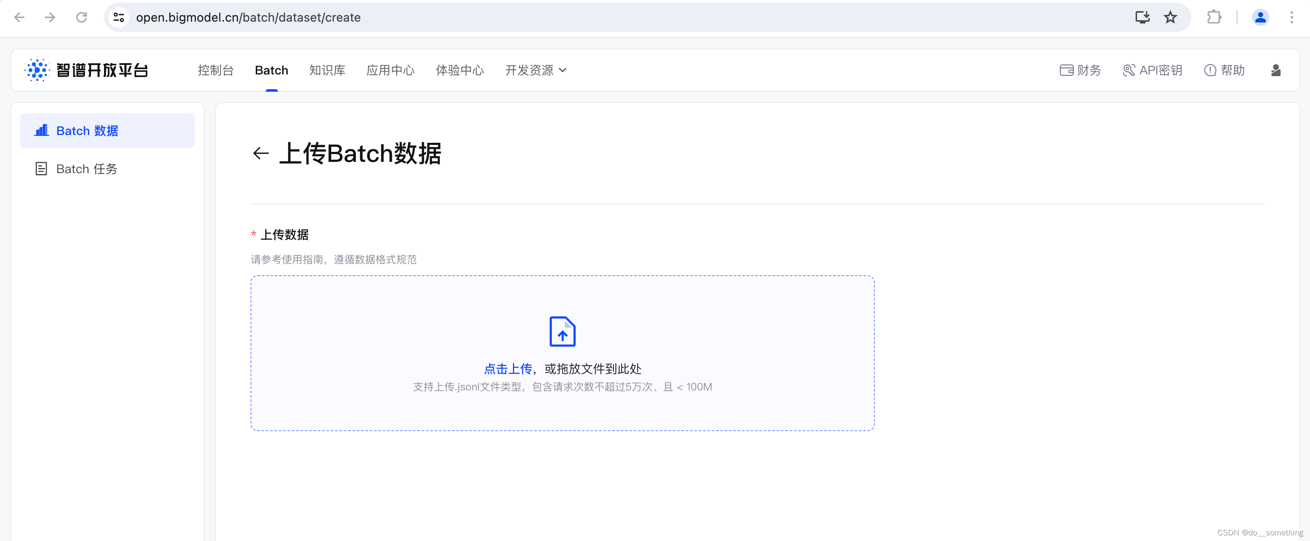
Task: Open 知识库 from the top navigation
Action: 327,70
